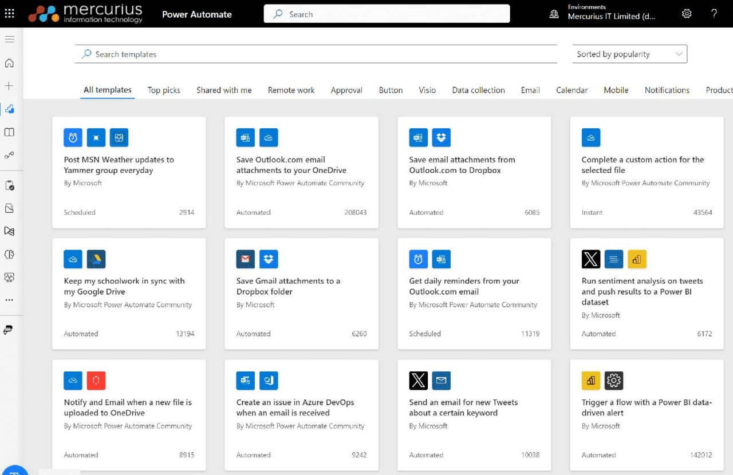
Task: Switch to the Top picks tab
Action: tap(164, 90)
